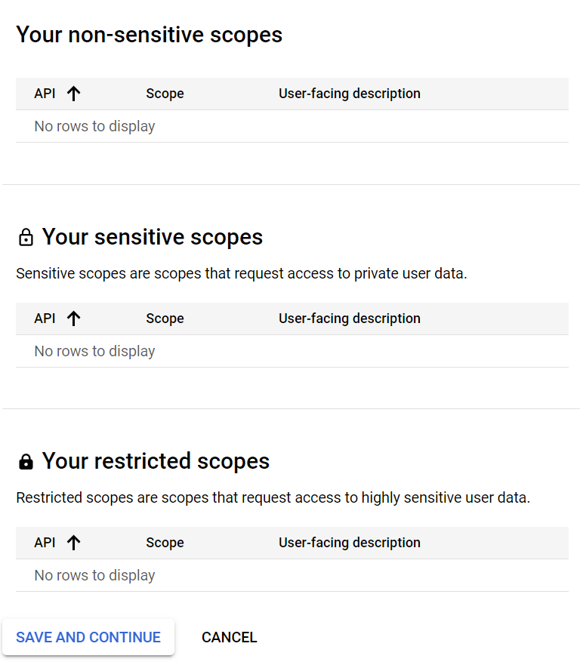The height and width of the screenshot is (668, 580).
Task: Click sort arrow in sensitive scopes table
Action: coord(73,319)
